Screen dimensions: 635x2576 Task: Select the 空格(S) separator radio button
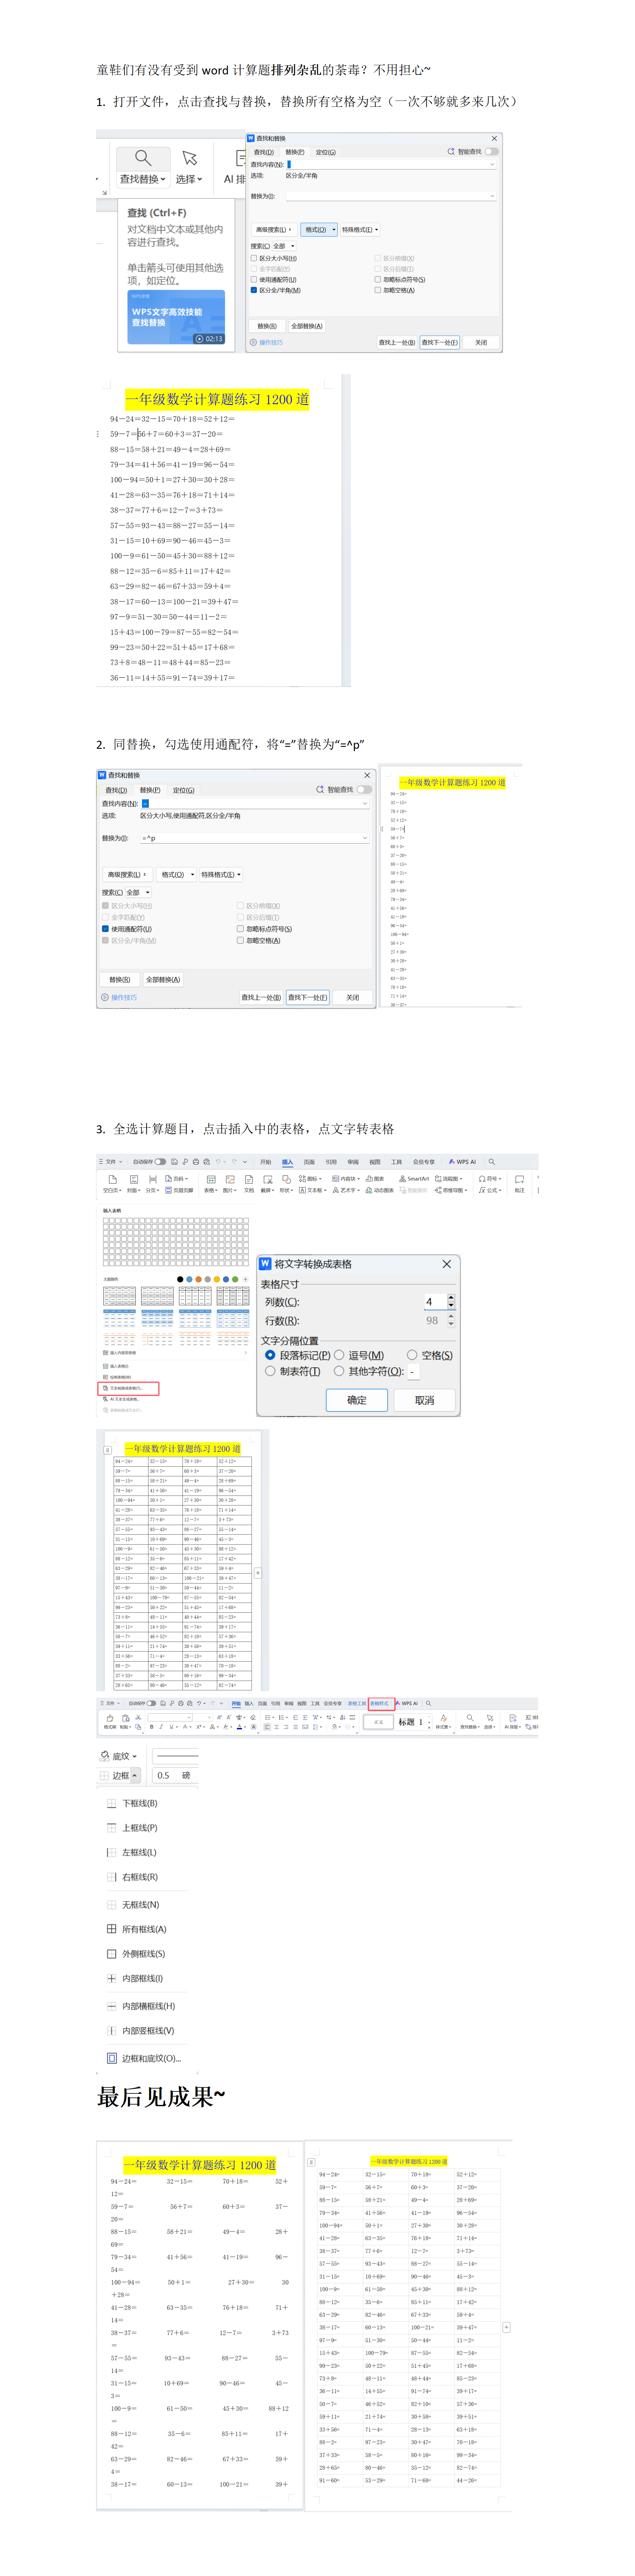pos(412,1355)
